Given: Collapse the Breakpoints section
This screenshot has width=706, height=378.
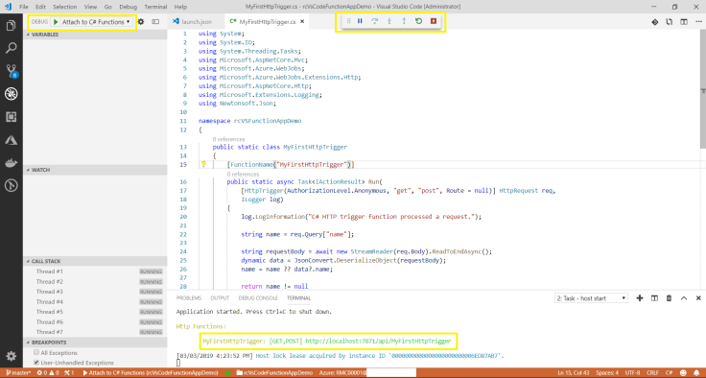Looking at the screenshot, I should pos(95,343).
